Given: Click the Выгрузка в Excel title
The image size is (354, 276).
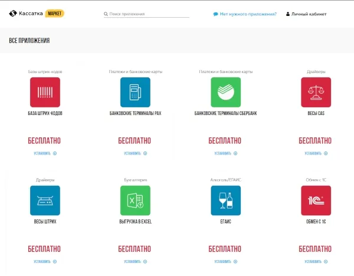Looking at the screenshot, I should [136, 222].
